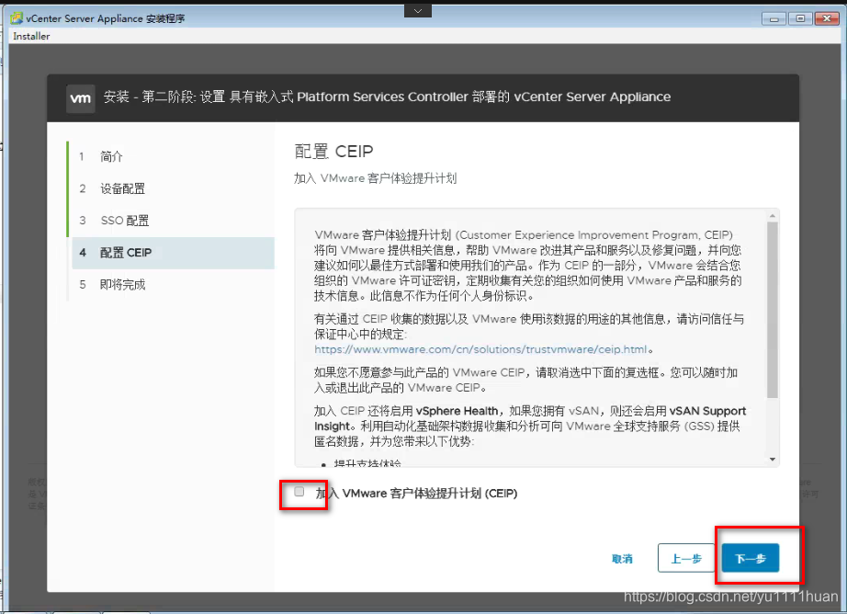Viewport: 847px width, 614px height.
Task: Check the 加入 VMware 客户体验提升计划 (CEIP) checkbox
Action: click(299, 492)
